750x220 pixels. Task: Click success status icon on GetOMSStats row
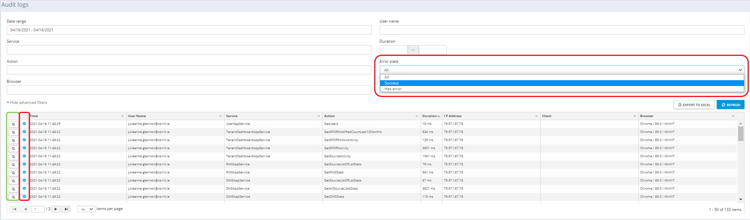[24, 196]
